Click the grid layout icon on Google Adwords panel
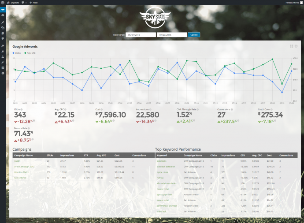Image resolution: width=304 pixels, height=223 pixels. pos(291,46)
